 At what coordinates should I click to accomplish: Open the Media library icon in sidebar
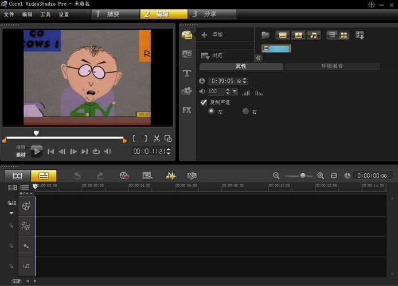tap(187, 35)
